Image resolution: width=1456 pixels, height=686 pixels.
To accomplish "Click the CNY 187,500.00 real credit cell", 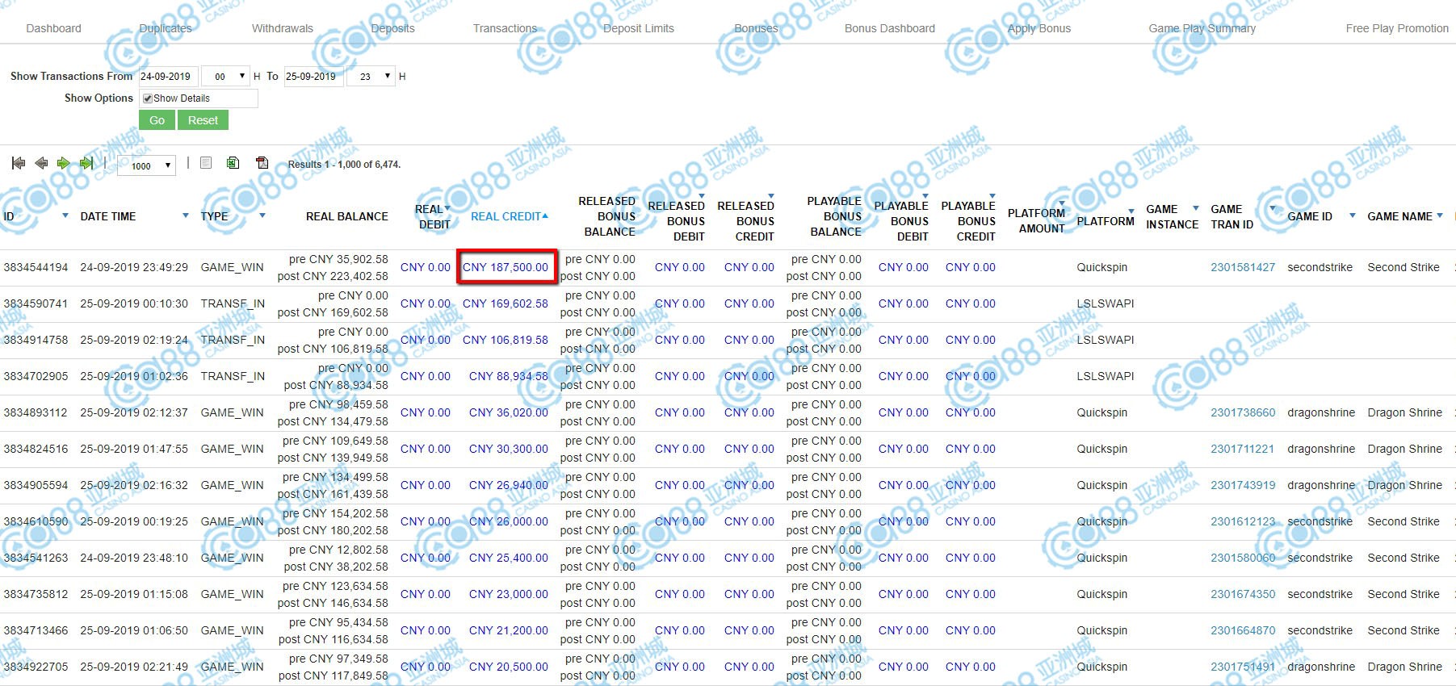I will 506,267.
